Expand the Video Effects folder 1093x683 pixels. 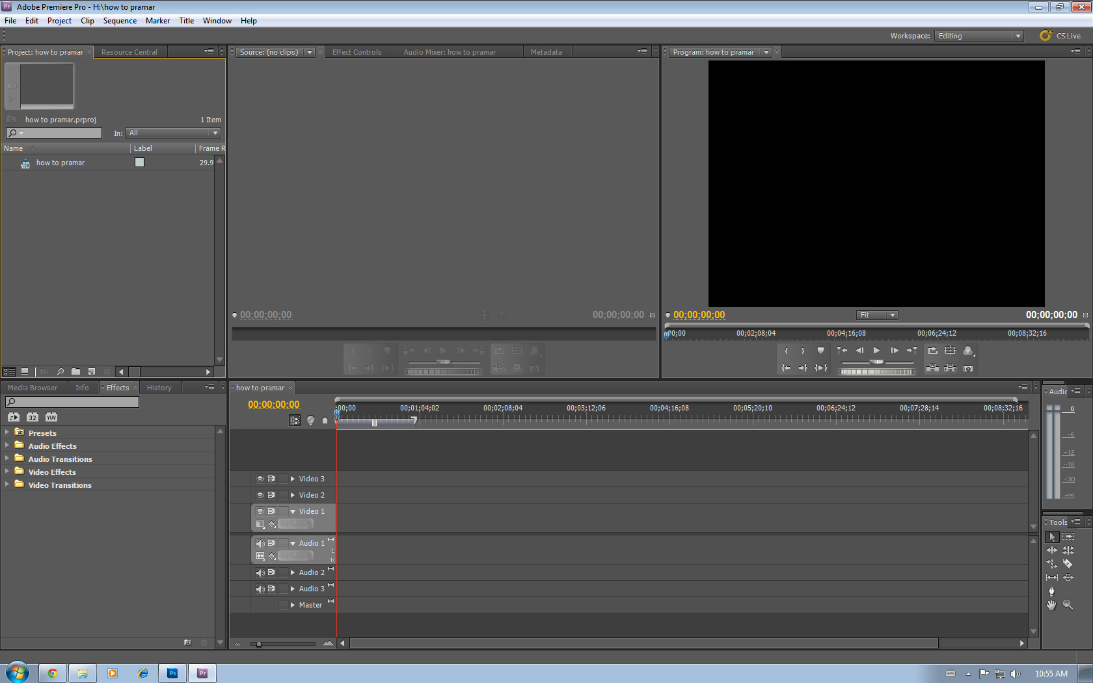pyautogui.click(x=7, y=471)
